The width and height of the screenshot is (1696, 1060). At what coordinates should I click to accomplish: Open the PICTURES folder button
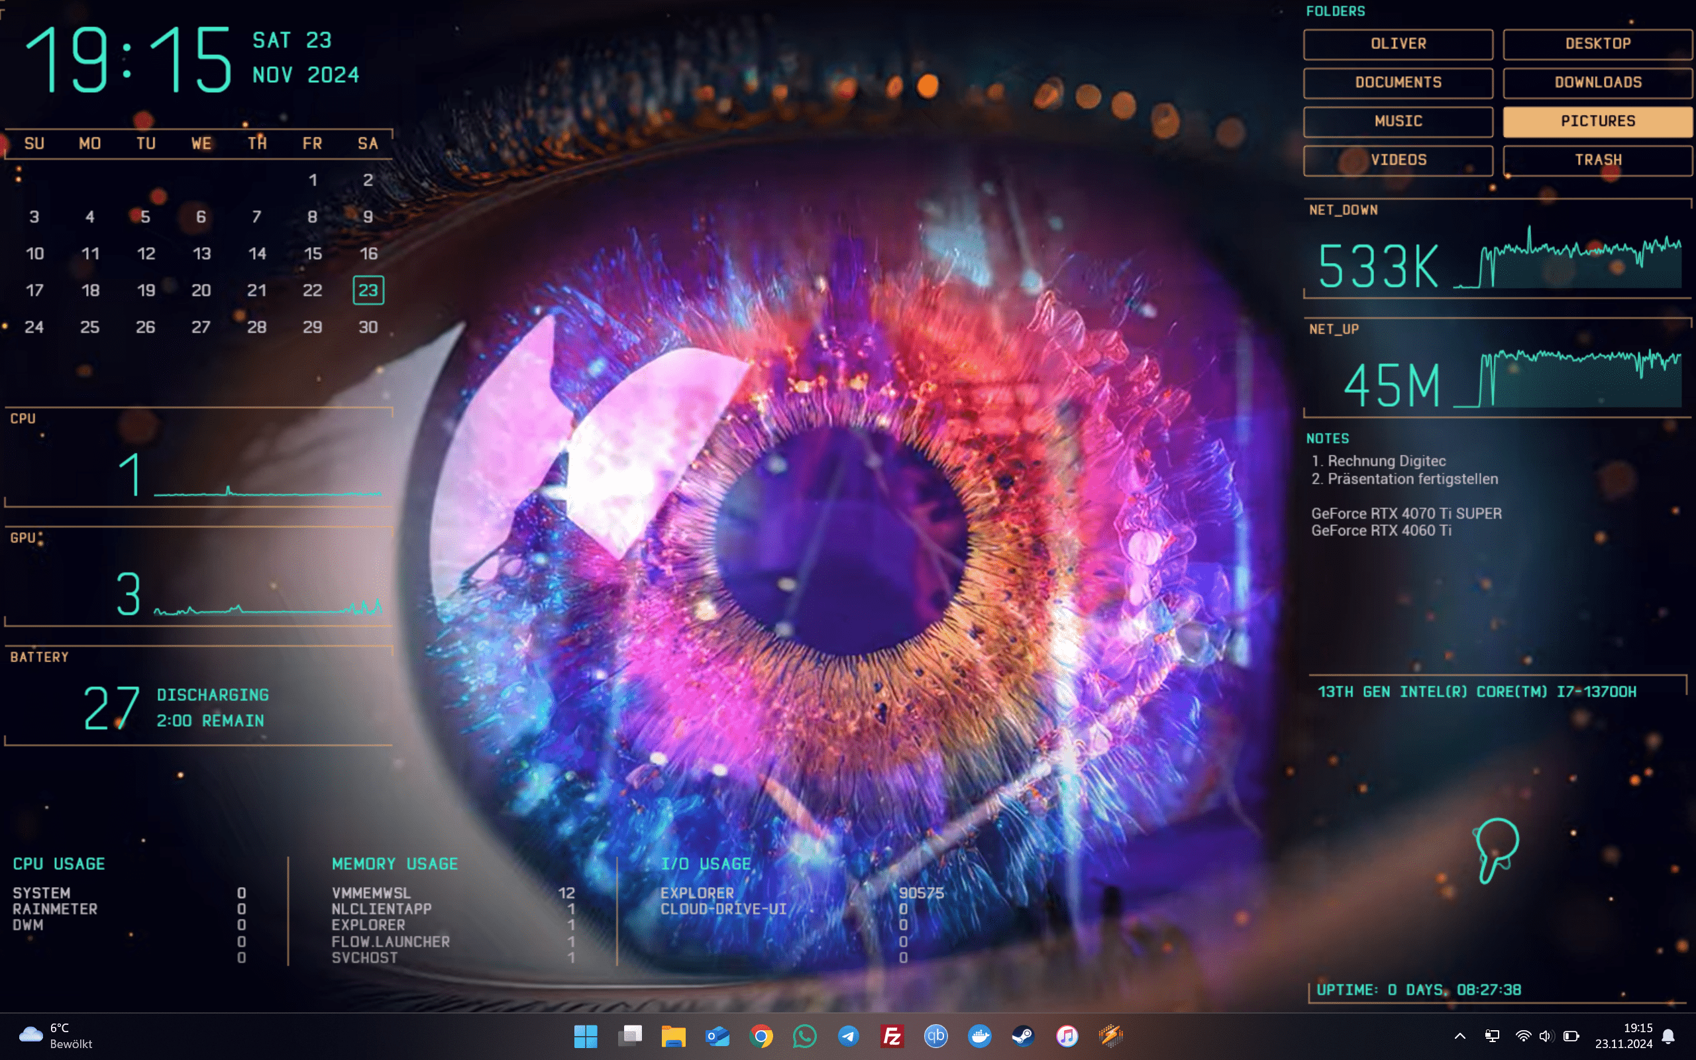pos(1597,121)
